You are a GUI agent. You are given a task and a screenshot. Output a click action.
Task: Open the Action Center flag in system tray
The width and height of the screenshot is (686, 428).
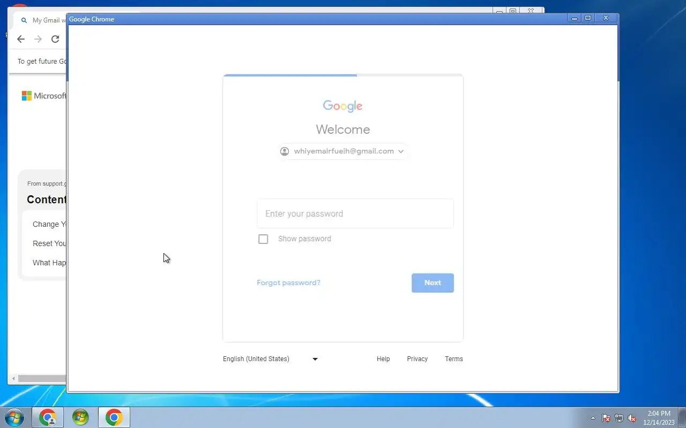pyautogui.click(x=606, y=418)
